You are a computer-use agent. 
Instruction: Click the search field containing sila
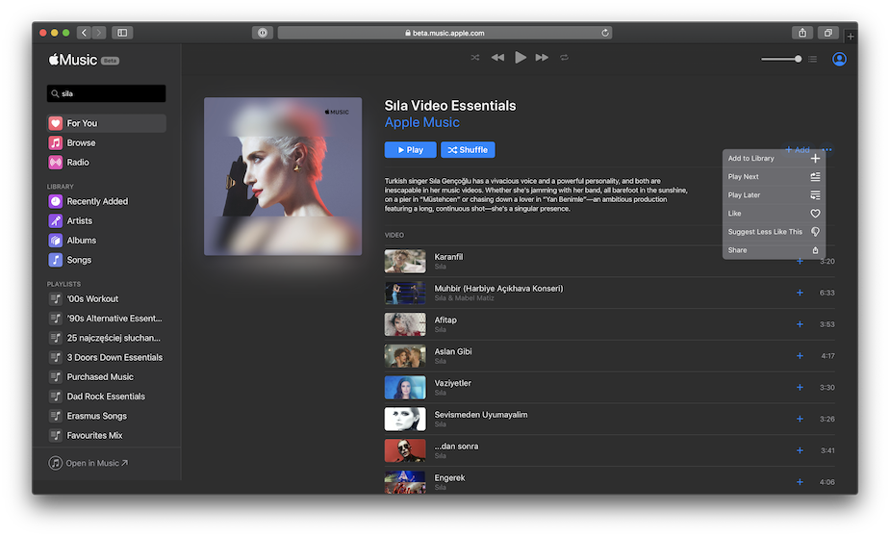point(106,93)
